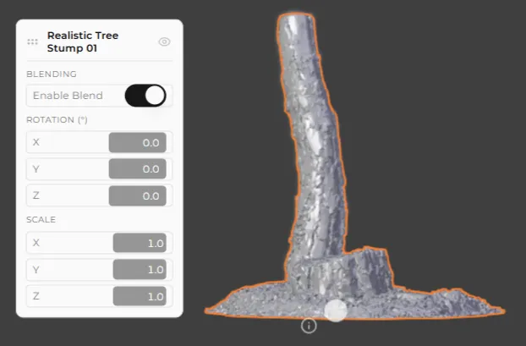Viewport: 526px width, 346px height.
Task: Click the Scale Y value field
Action: [140, 270]
